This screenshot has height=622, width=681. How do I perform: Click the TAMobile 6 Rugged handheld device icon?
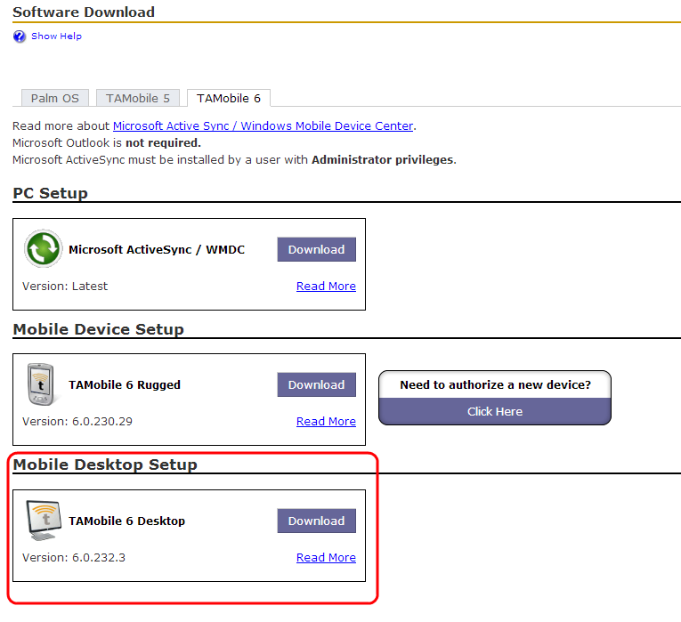pos(41,384)
